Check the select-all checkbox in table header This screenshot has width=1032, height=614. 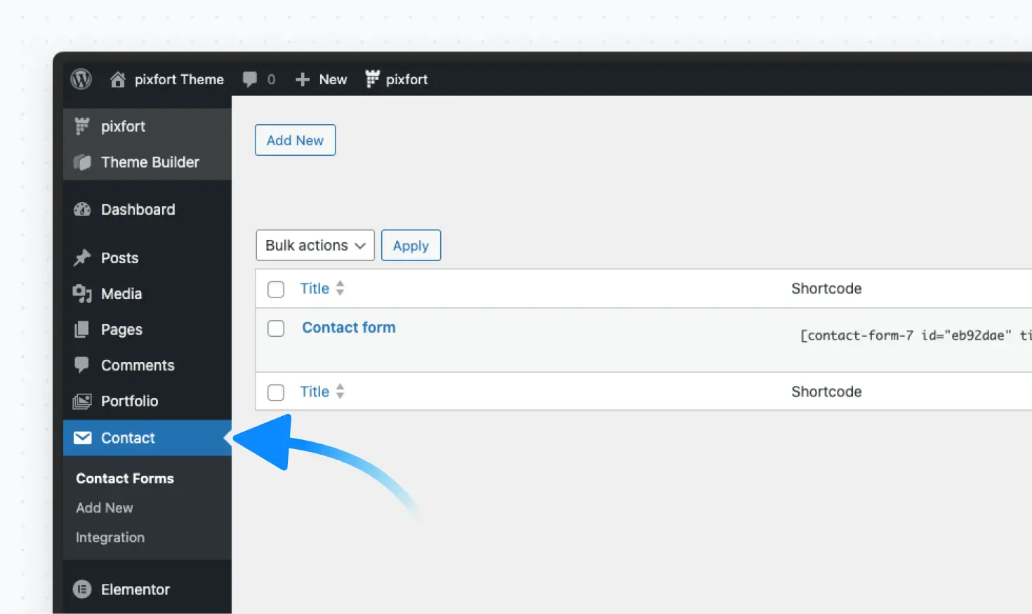point(276,289)
